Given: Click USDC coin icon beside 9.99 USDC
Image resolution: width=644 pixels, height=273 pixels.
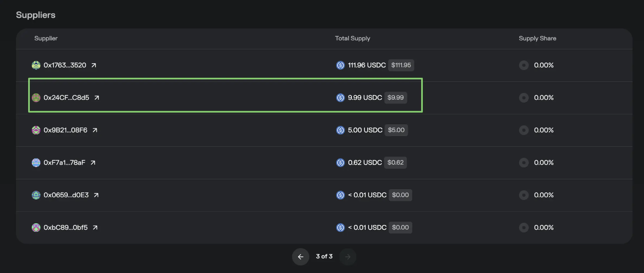Looking at the screenshot, I should pyautogui.click(x=340, y=98).
